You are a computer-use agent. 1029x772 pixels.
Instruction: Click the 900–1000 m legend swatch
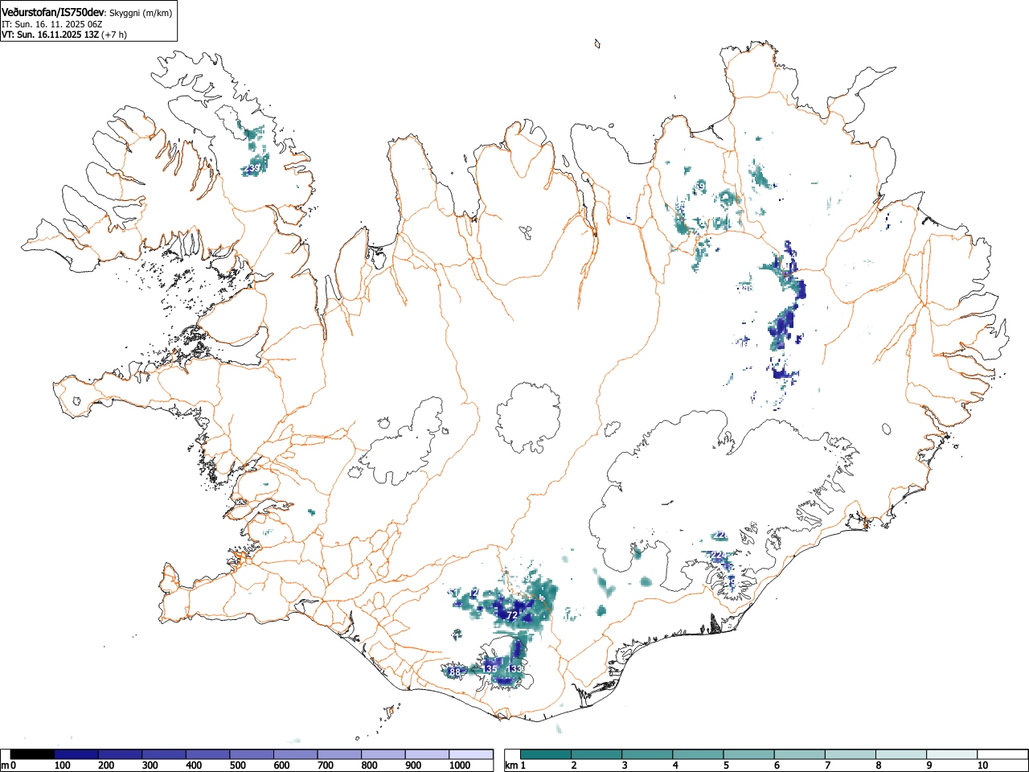pos(427,754)
